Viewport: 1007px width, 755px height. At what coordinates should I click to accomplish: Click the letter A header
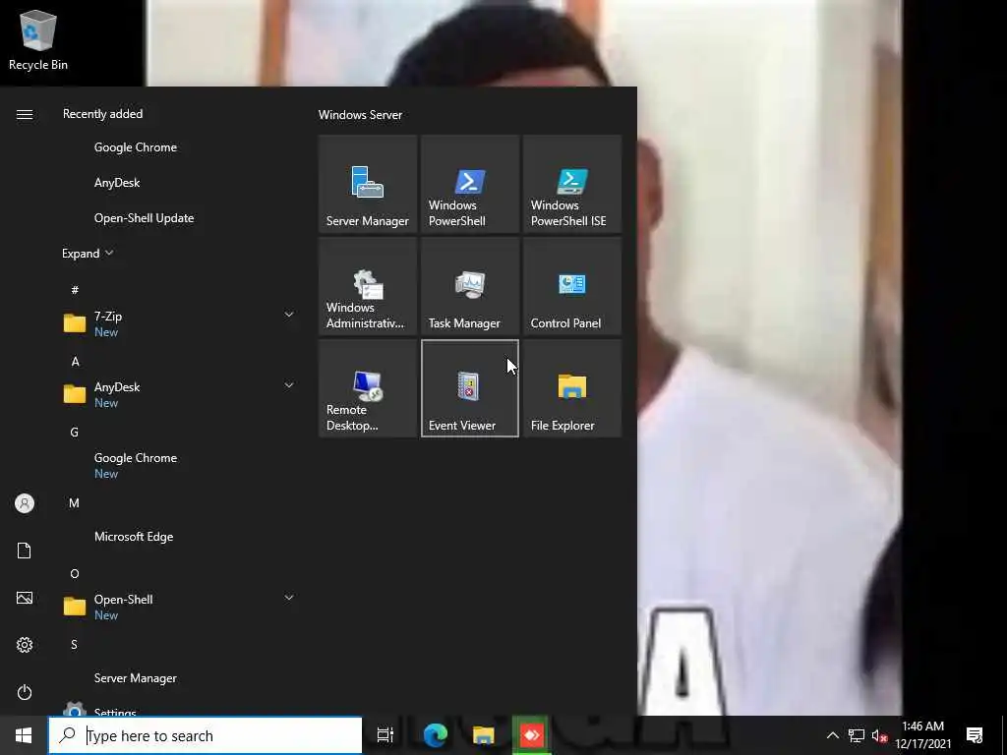pos(75,362)
